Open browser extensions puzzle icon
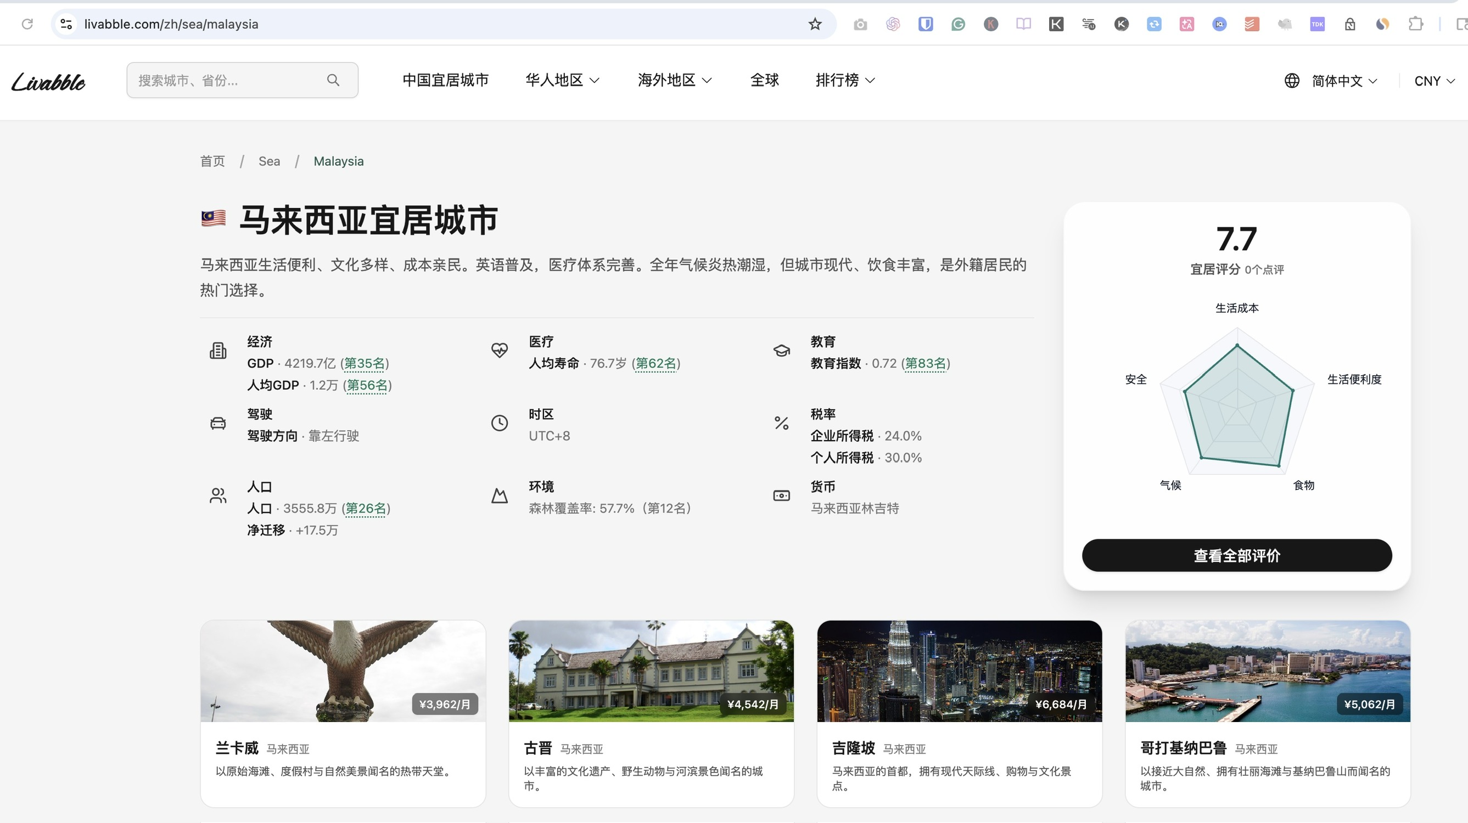 [1415, 24]
